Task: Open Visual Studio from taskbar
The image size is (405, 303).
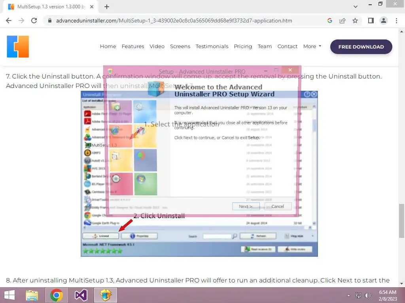Action: (81, 295)
